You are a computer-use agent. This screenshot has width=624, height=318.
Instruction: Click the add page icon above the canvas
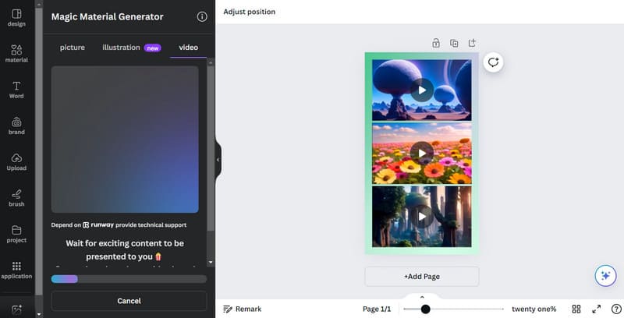click(x=472, y=43)
